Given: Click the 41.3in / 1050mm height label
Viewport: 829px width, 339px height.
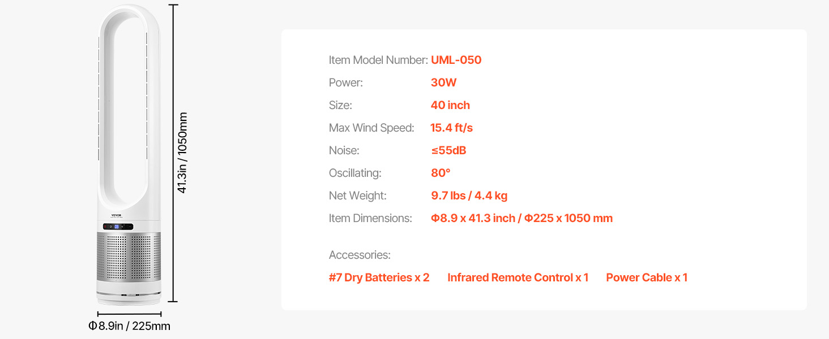Looking at the screenshot, I should (x=182, y=153).
